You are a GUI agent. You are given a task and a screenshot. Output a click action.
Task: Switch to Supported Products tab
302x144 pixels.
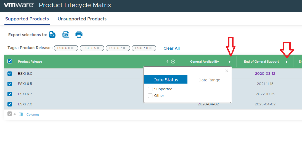tap(27, 19)
